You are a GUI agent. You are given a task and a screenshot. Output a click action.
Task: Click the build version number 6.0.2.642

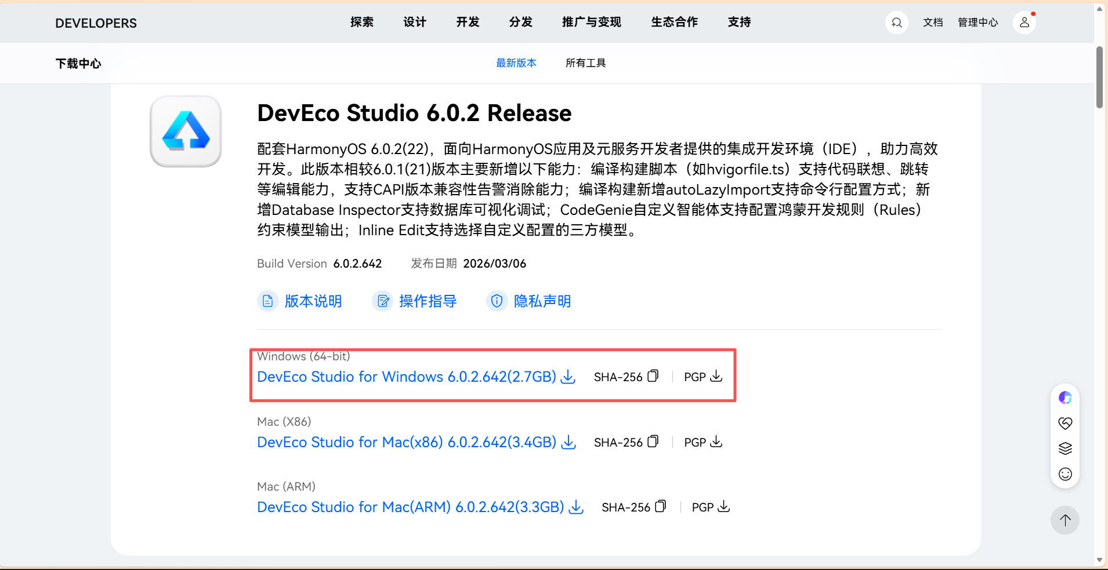tap(357, 264)
